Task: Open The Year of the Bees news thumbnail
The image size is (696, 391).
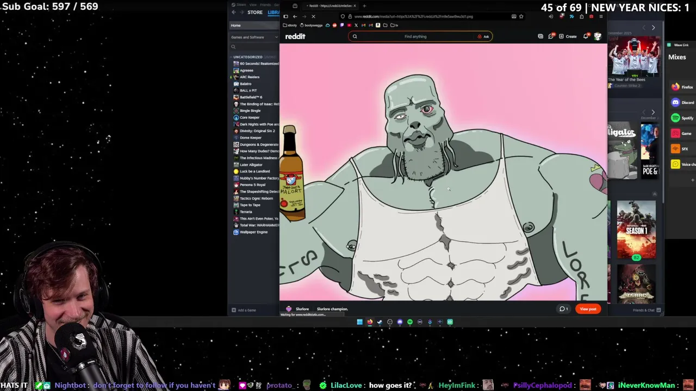Action: click(x=635, y=56)
